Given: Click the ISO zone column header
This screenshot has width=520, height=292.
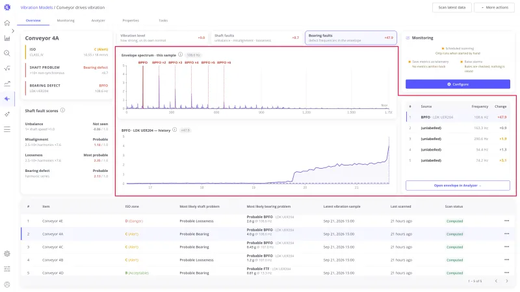Looking at the screenshot, I should (x=132, y=206).
